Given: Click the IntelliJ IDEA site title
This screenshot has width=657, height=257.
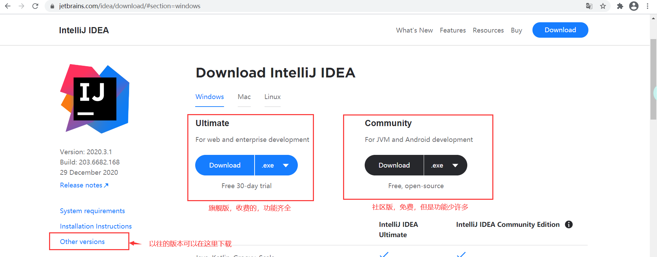Looking at the screenshot, I should 84,30.
